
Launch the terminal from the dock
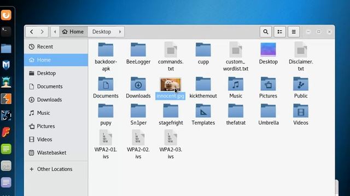tap(6, 32)
